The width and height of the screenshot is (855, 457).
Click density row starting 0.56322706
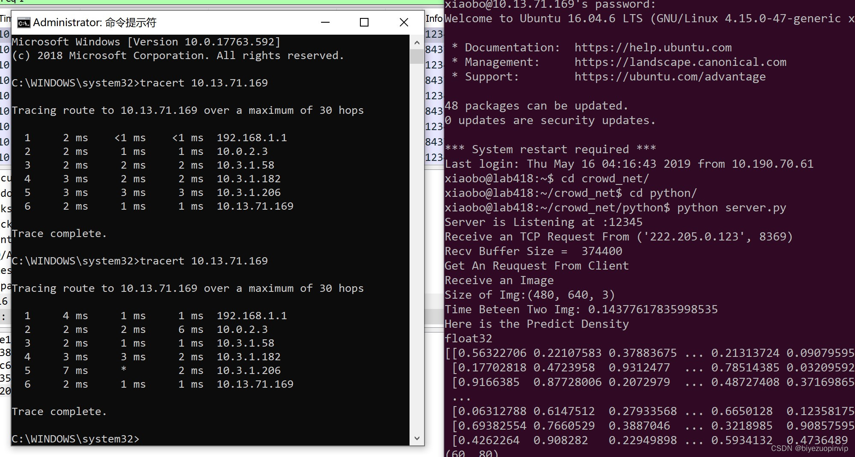649,353
